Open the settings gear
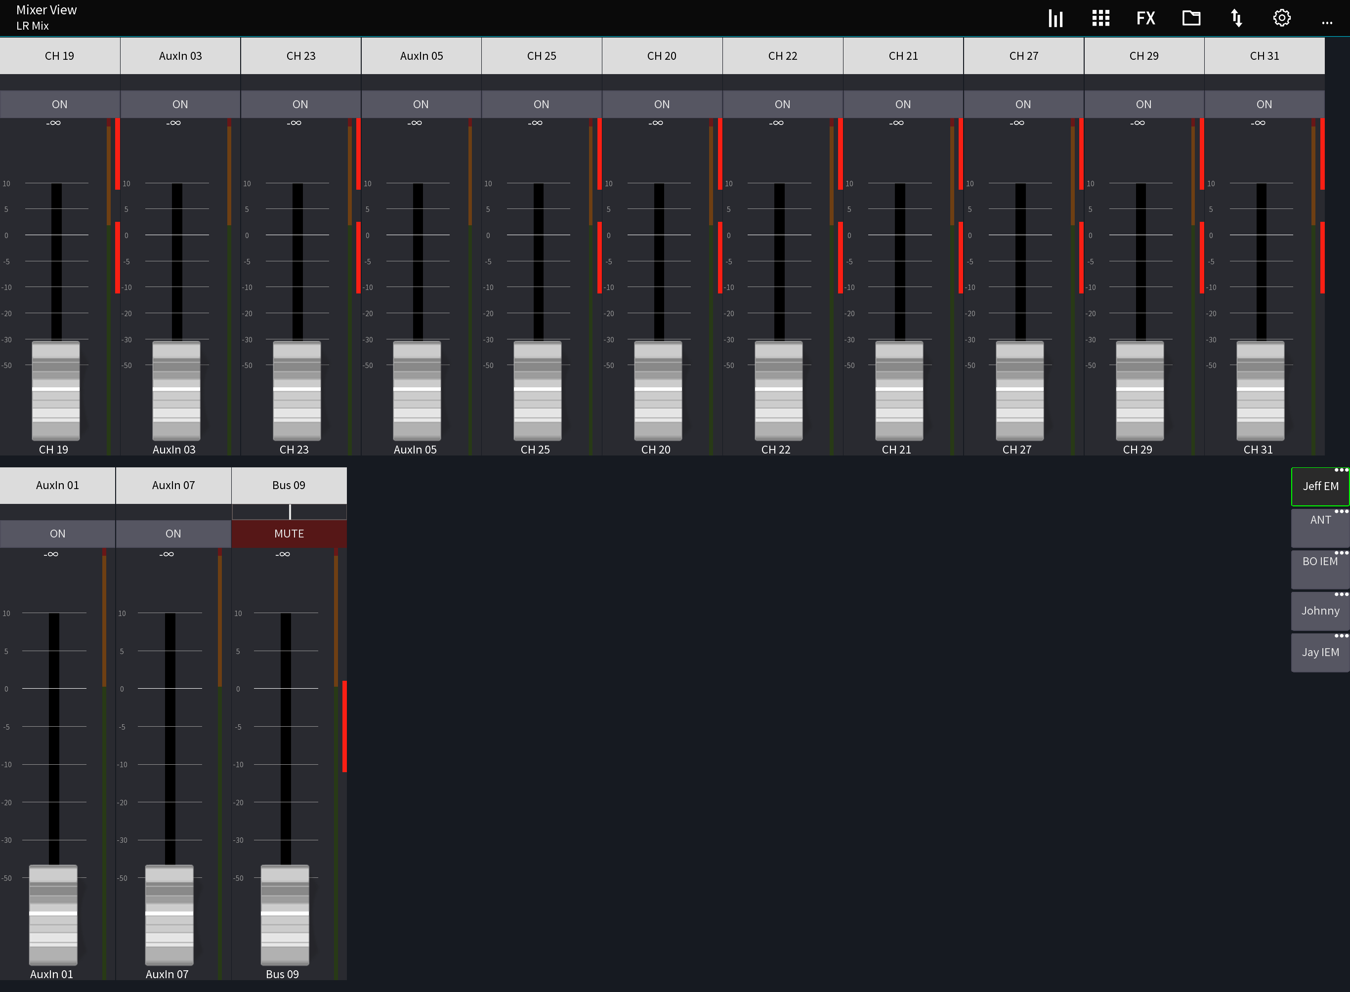 point(1281,18)
